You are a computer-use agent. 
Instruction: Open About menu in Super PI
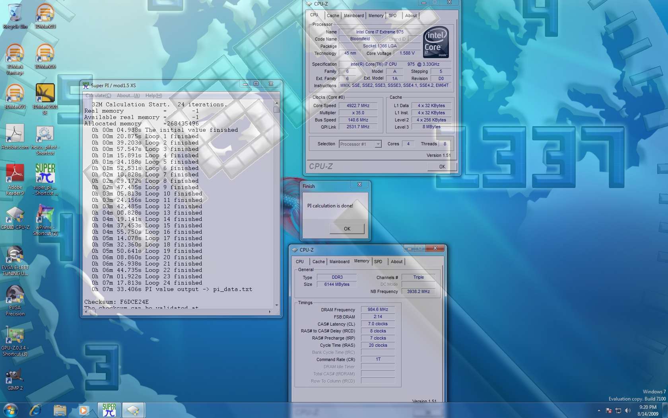coord(128,96)
